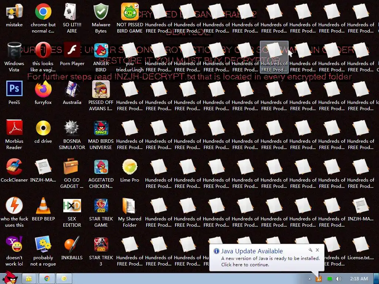Launch STAR TREK GAME Angry Birds icon
The image size is (379, 284).
pyautogui.click(x=101, y=206)
